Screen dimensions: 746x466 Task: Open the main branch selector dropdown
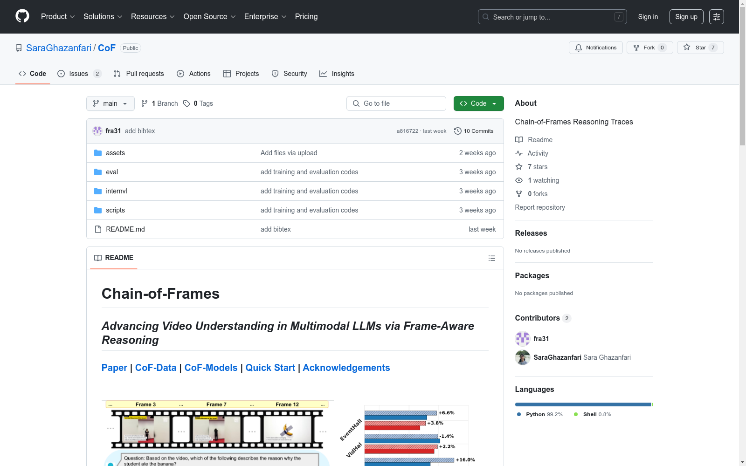click(x=111, y=103)
